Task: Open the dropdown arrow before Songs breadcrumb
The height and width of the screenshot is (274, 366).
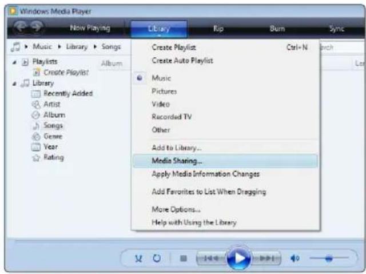Action: [x=95, y=47]
